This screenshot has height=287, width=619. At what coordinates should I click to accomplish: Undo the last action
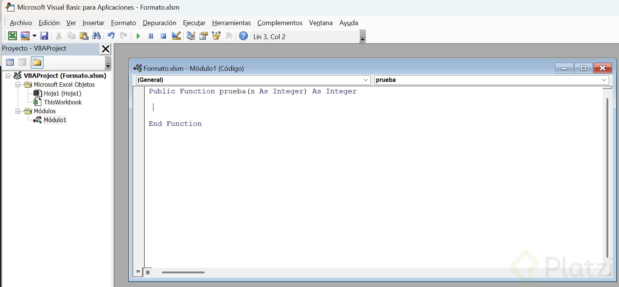click(x=111, y=36)
